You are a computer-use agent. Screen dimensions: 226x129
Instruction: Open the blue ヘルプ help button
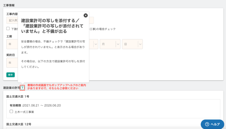(x=212, y=124)
